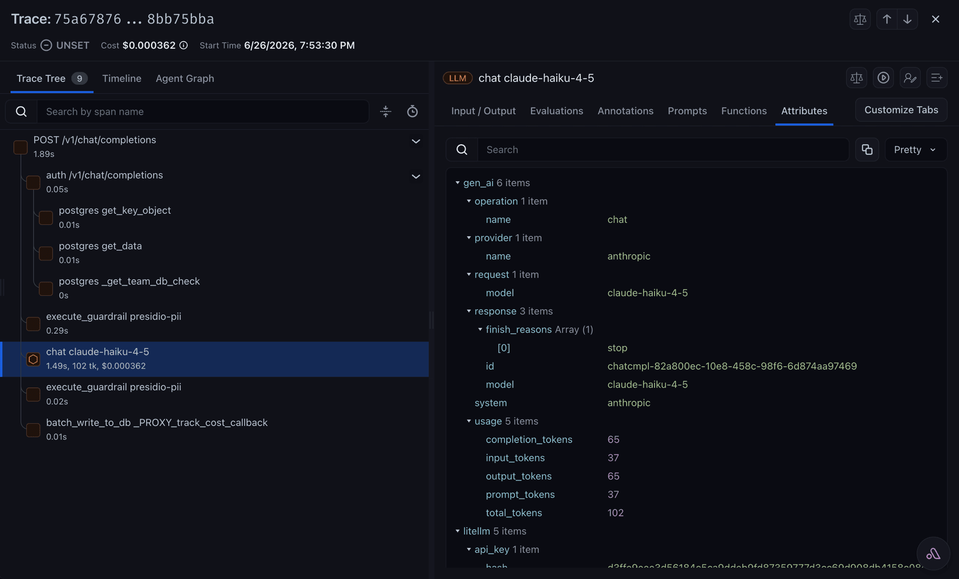The width and height of the screenshot is (959, 579).
Task: Switch to the Timeline tab
Action: click(122, 78)
